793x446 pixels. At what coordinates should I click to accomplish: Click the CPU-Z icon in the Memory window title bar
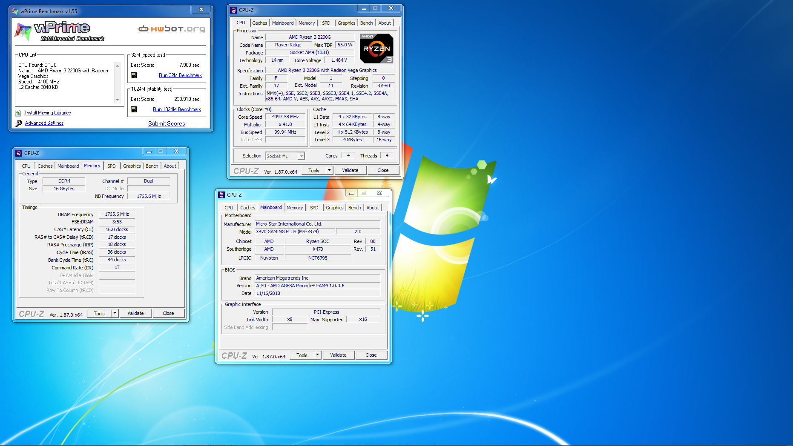(x=19, y=153)
